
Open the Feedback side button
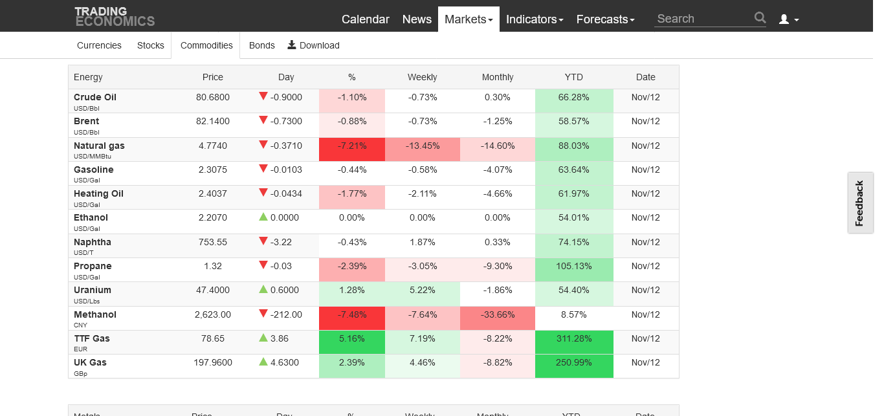[x=860, y=203]
